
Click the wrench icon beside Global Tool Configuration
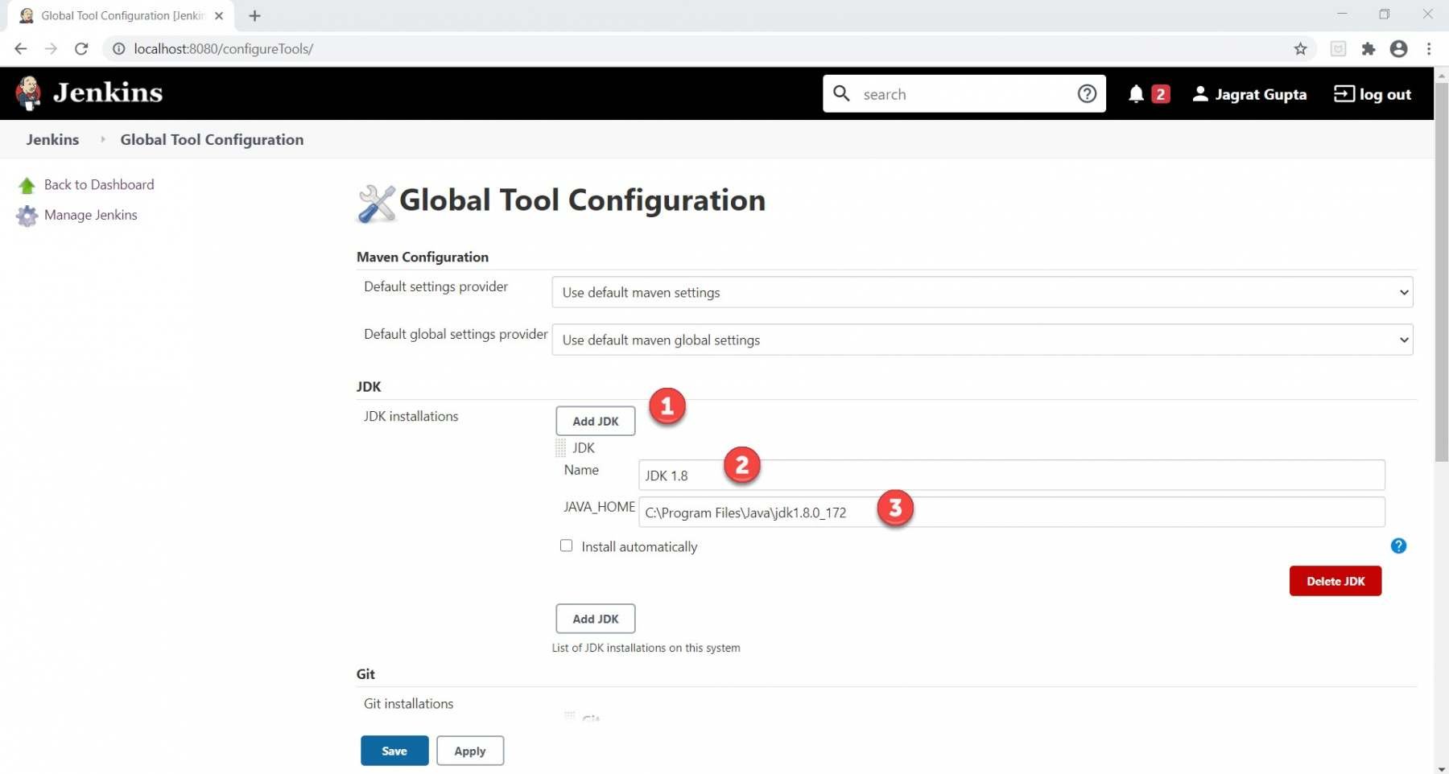376,203
